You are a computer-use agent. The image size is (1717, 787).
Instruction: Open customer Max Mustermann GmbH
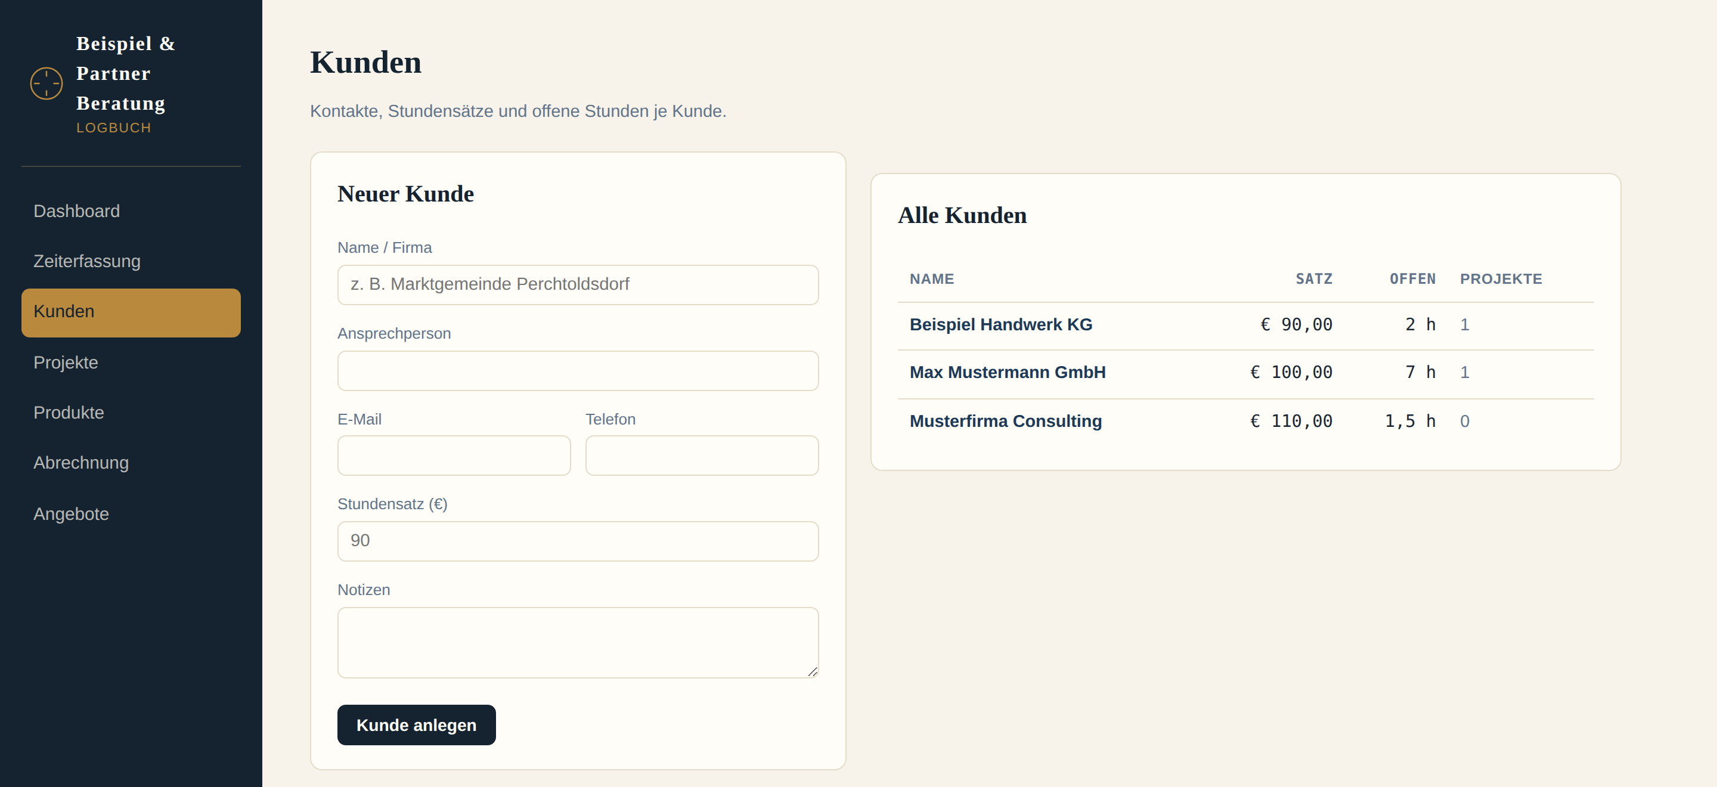[1007, 373]
